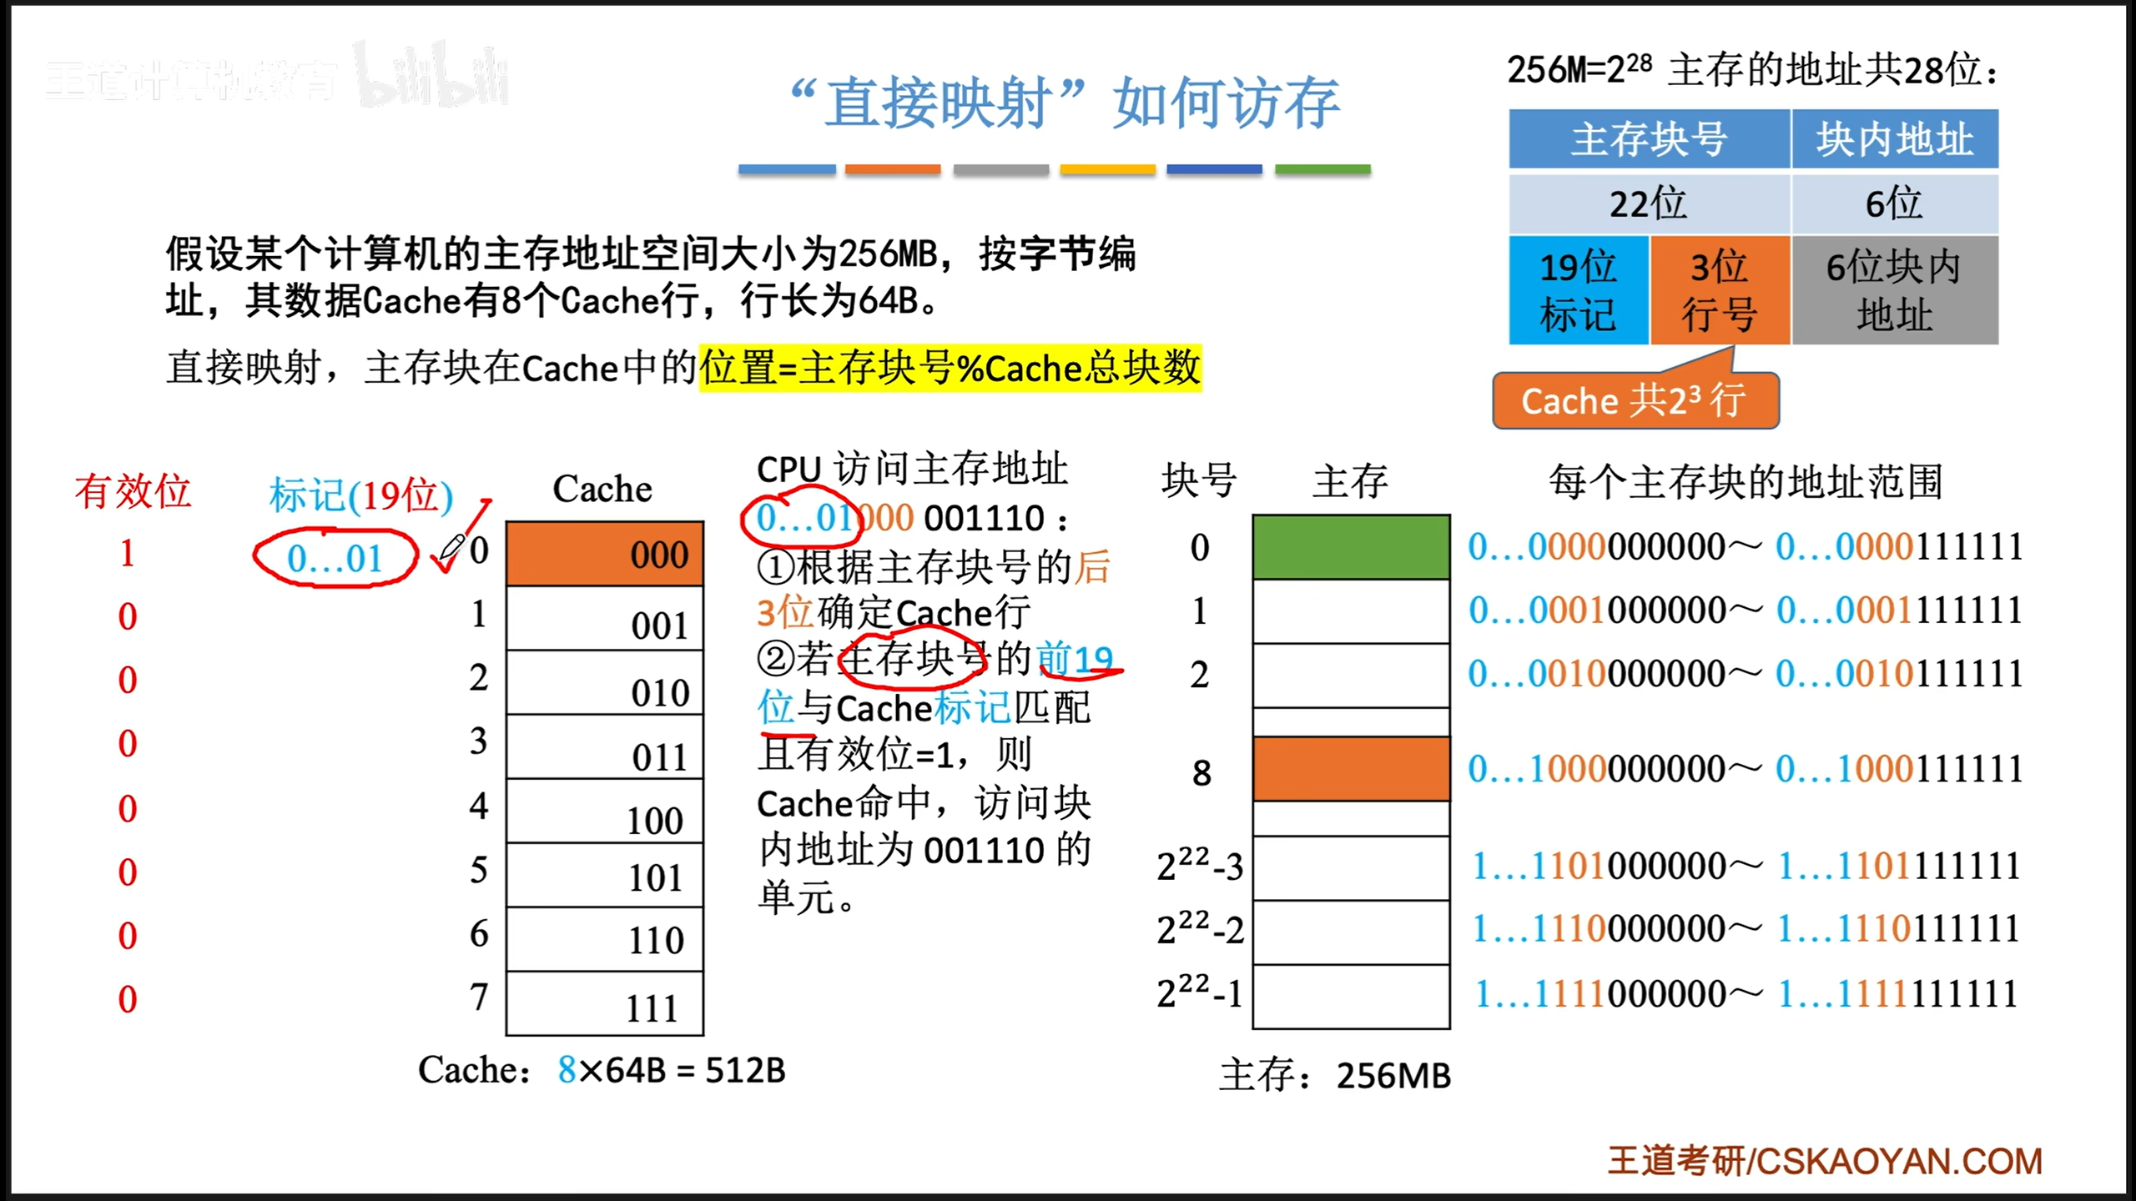Click the slide title "直接映射" 如何访存

click(x=1064, y=103)
